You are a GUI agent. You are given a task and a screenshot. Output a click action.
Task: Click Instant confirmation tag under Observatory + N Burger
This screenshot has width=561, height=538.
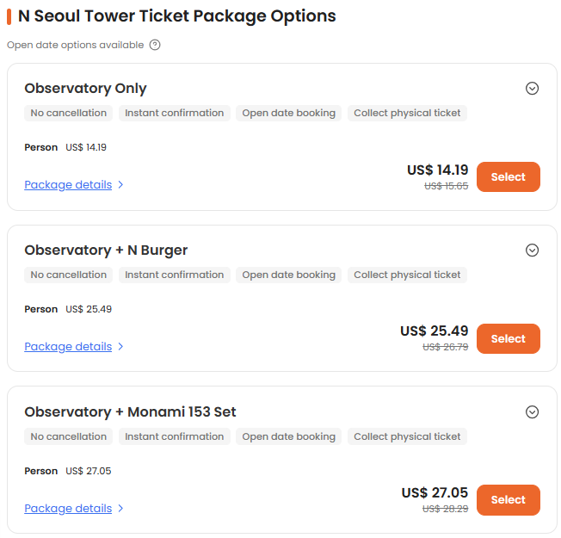(174, 275)
